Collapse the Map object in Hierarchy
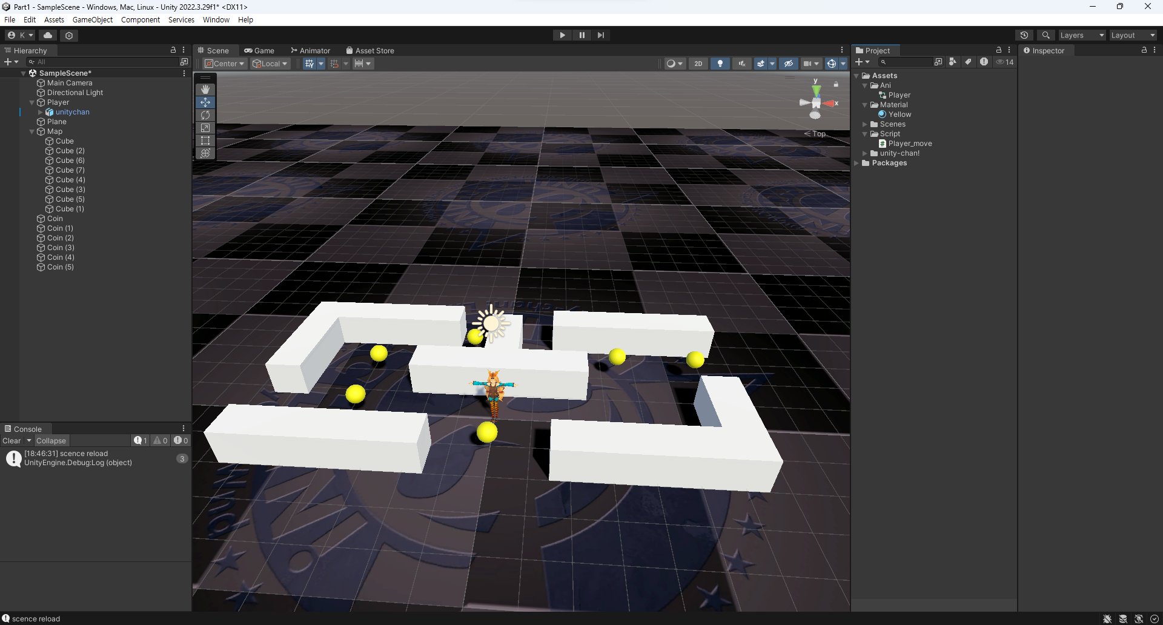Screen dimensions: 1163x625 (x=32, y=131)
